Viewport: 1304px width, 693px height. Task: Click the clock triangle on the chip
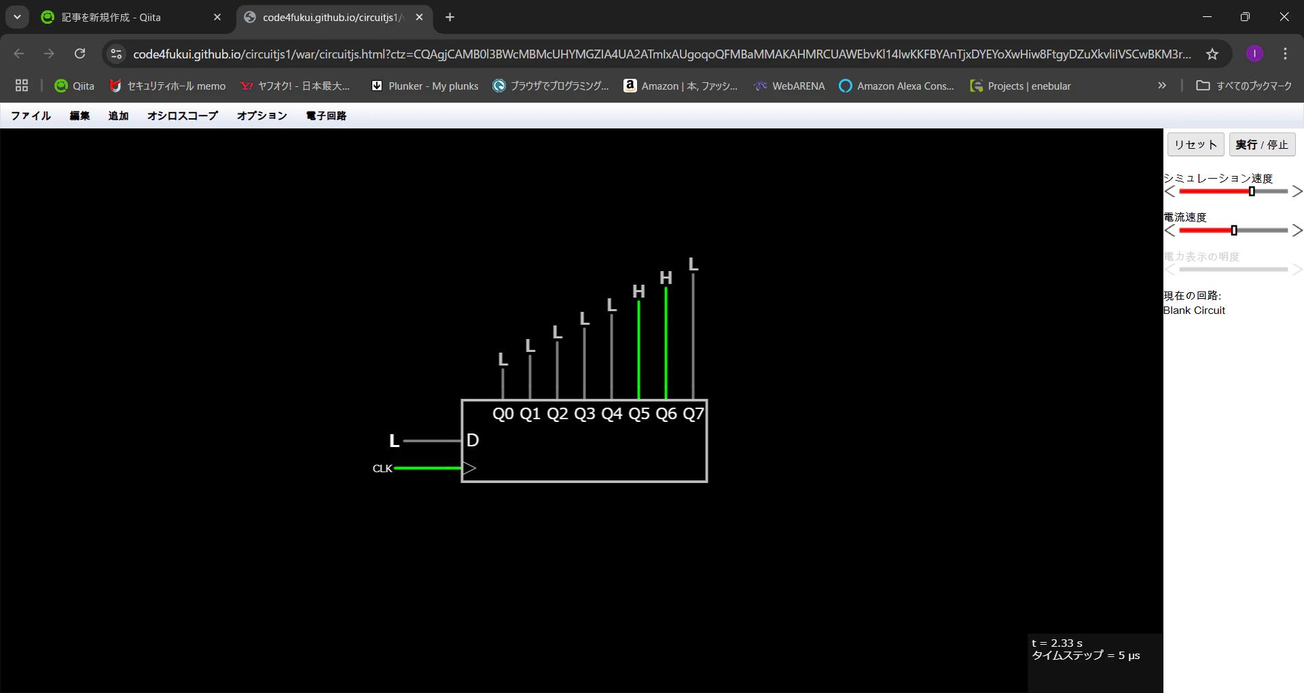[469, 468]
